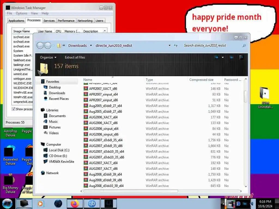279x209 pixels.
Task: Open the Organize dropdown menu
Action: [x=48, y=57]
